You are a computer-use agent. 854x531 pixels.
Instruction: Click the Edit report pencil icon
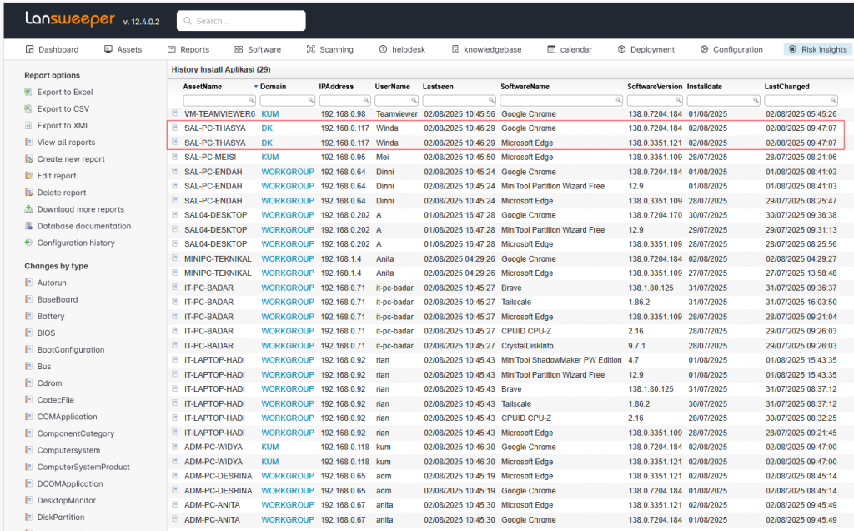click(28, 175)
